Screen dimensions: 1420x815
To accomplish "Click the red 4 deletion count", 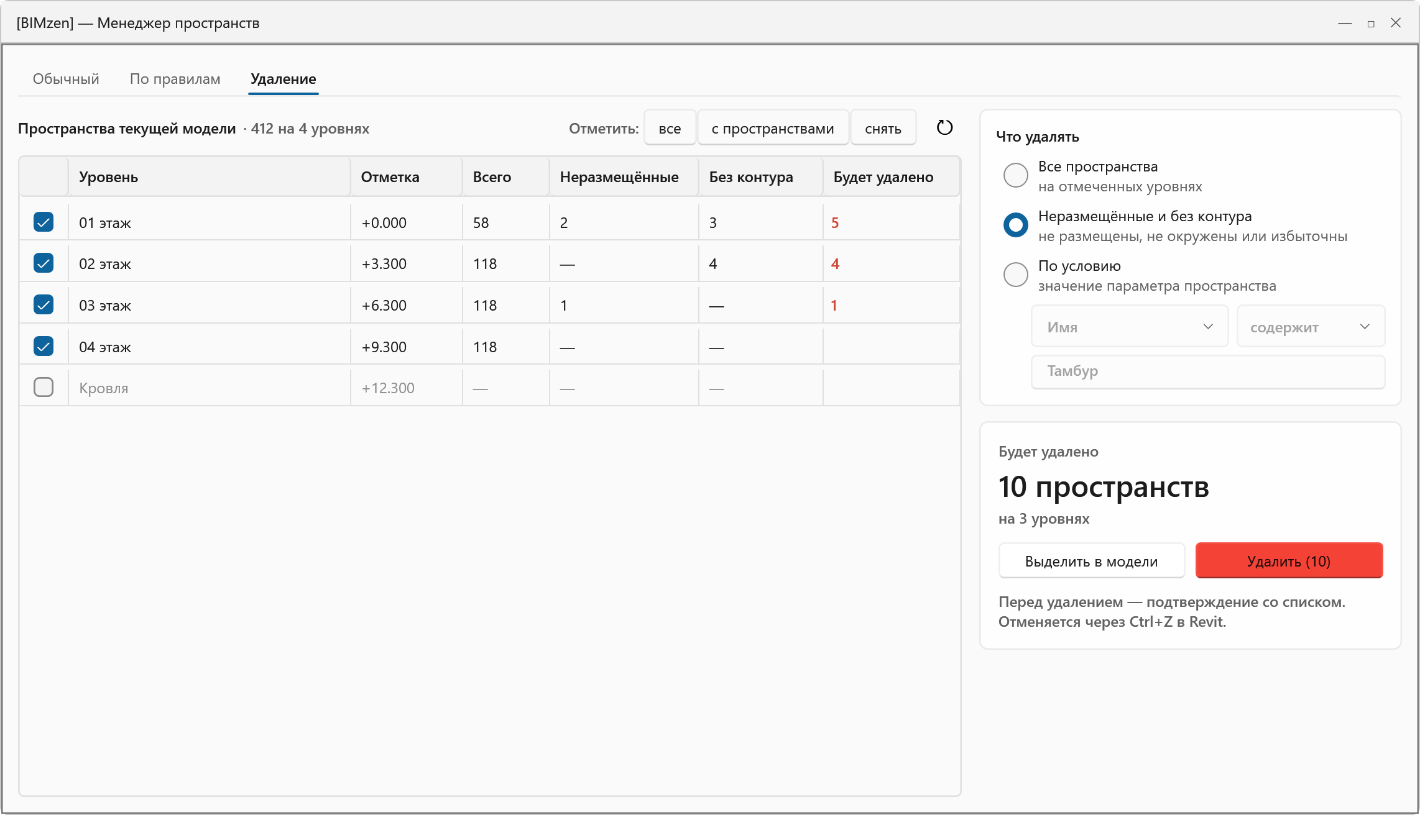I will click(x=835, y=264).
